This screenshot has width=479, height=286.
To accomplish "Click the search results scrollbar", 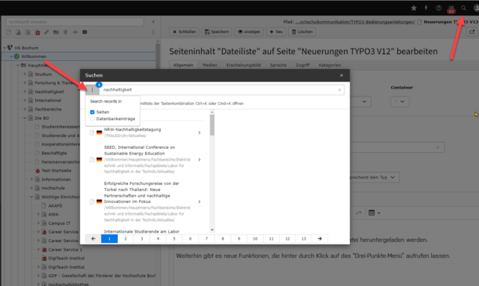I will click(212, 125).
